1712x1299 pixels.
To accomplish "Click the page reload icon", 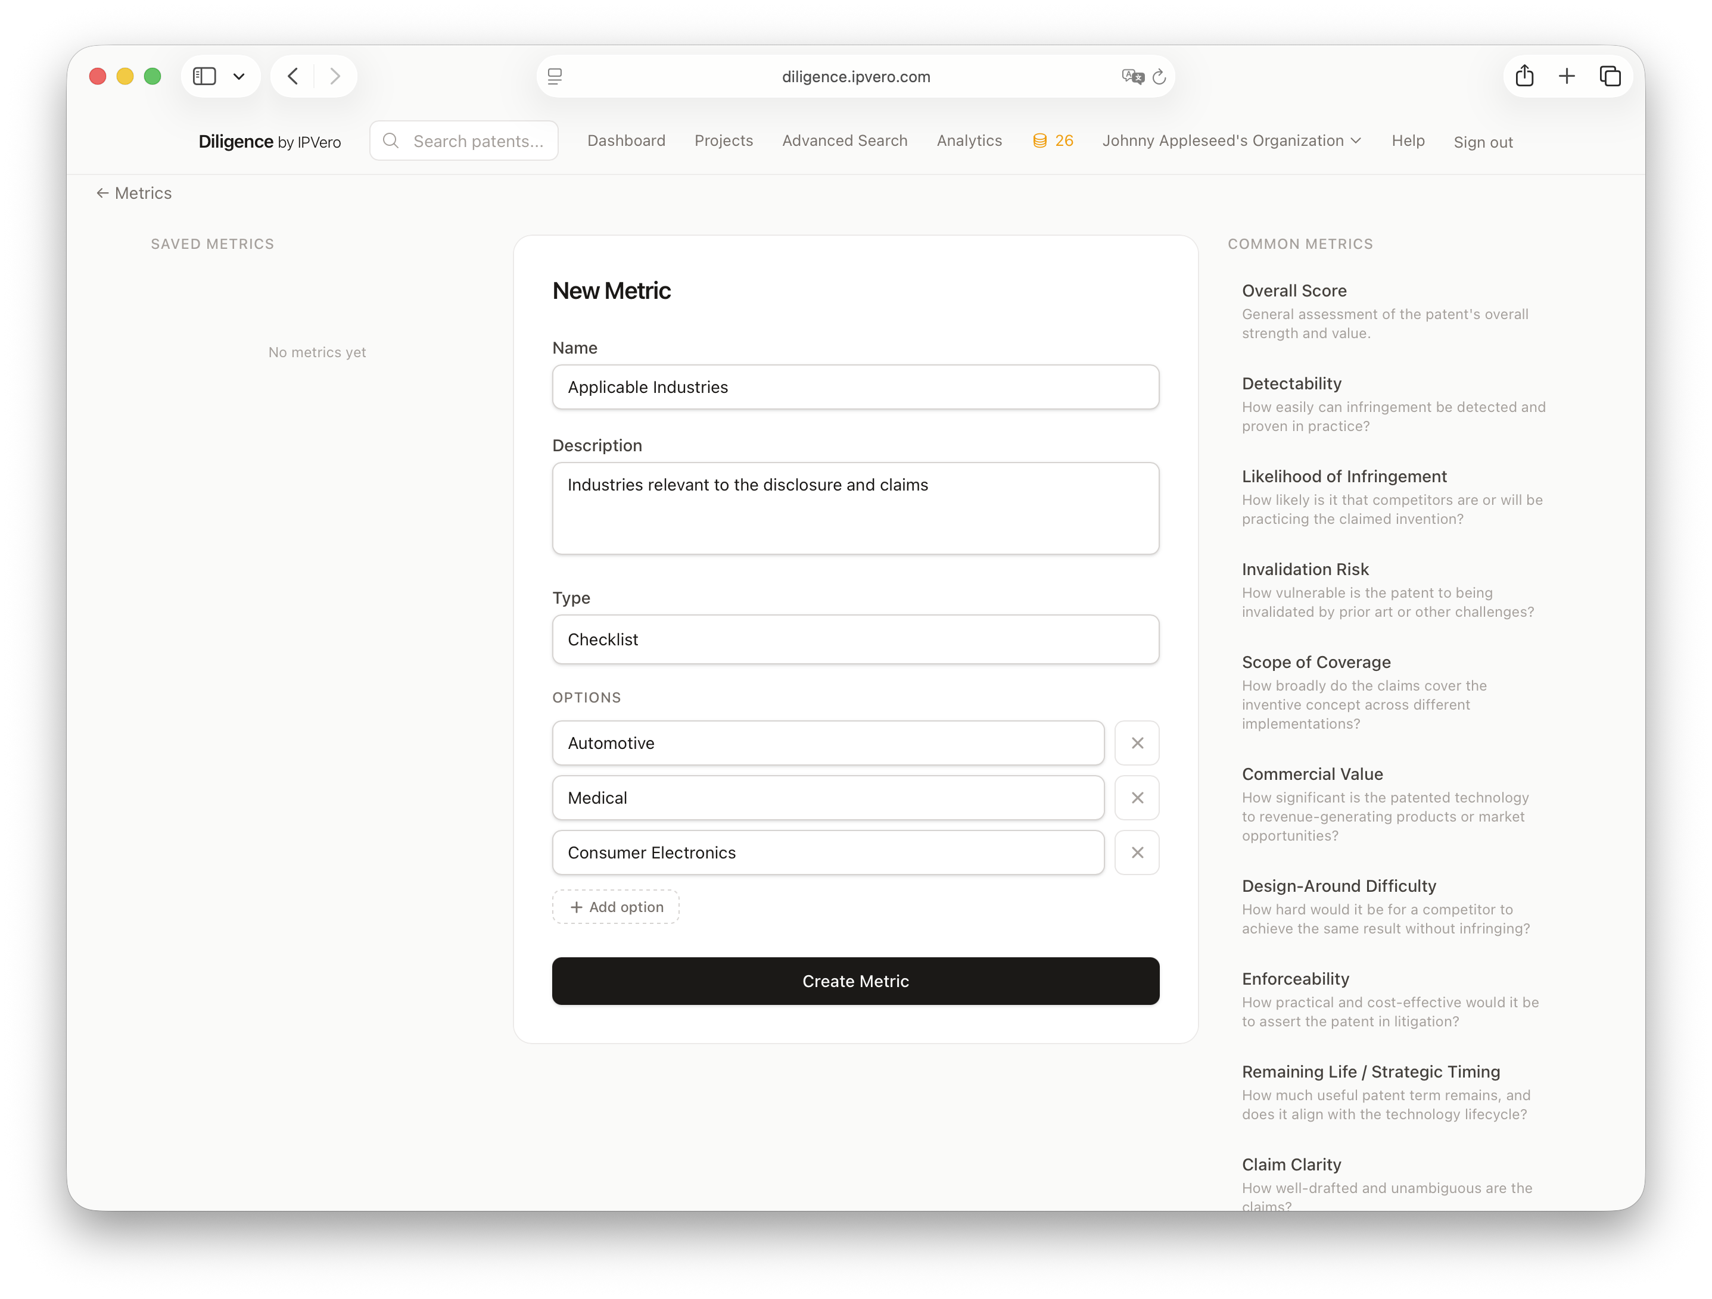I will pyautogui.click(x=1159, y=77).
